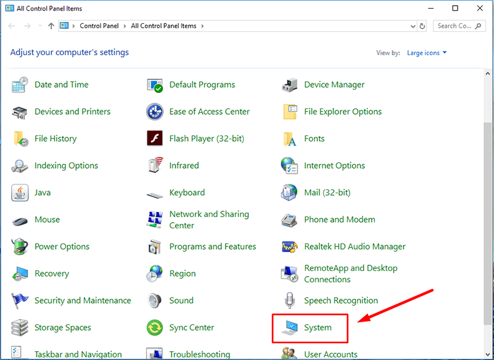Open the Keyboard settings icon
The image size is (494, 360).
click(155, 195)
